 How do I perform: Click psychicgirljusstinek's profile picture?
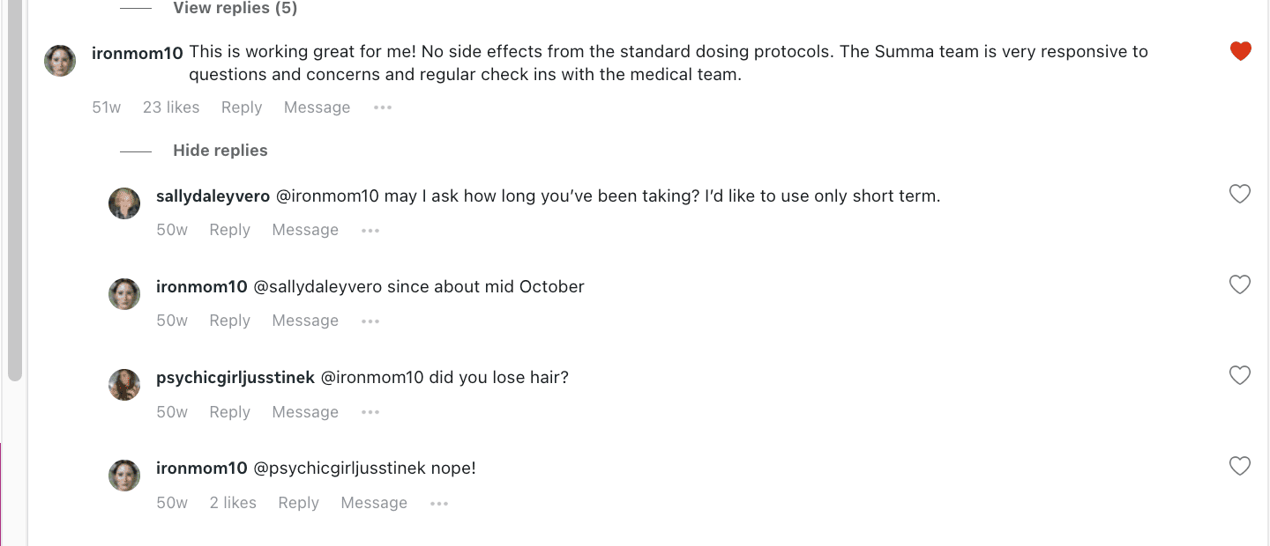pyautogui.click(x=124, y=384)
